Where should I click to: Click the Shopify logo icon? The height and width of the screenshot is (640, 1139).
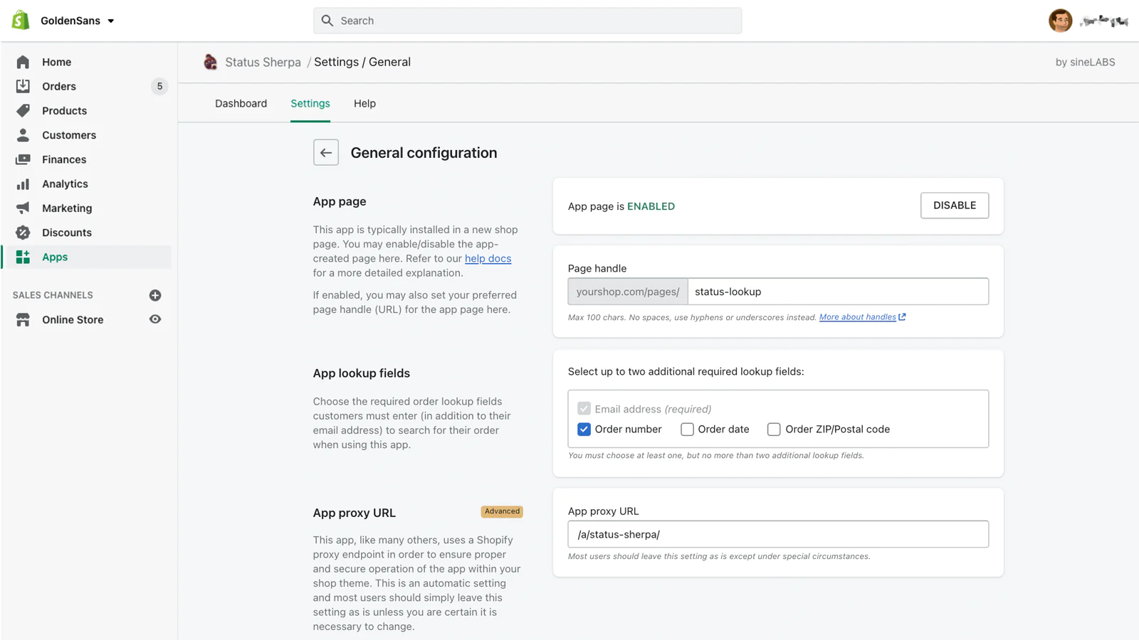pyautogui.click(x=21, y=20)
